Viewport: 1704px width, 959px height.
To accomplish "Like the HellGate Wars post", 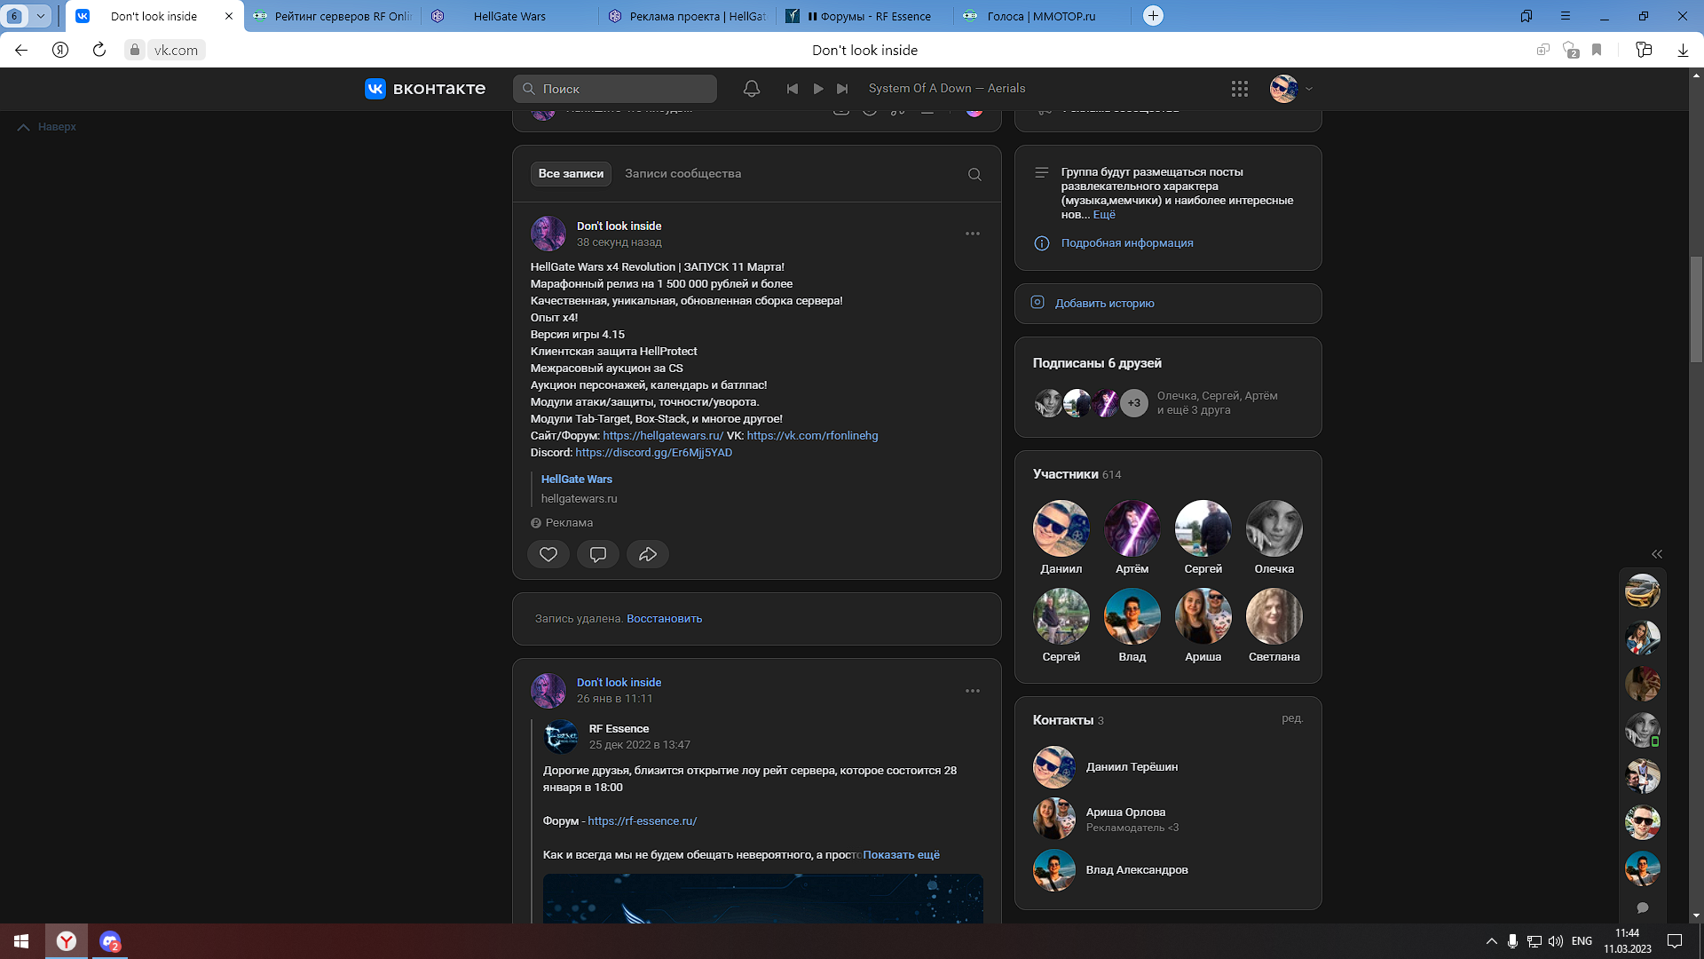I will [x=548, y=554].
